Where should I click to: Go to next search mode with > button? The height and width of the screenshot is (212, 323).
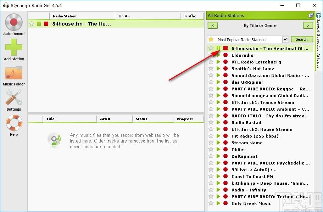[308, 26]
